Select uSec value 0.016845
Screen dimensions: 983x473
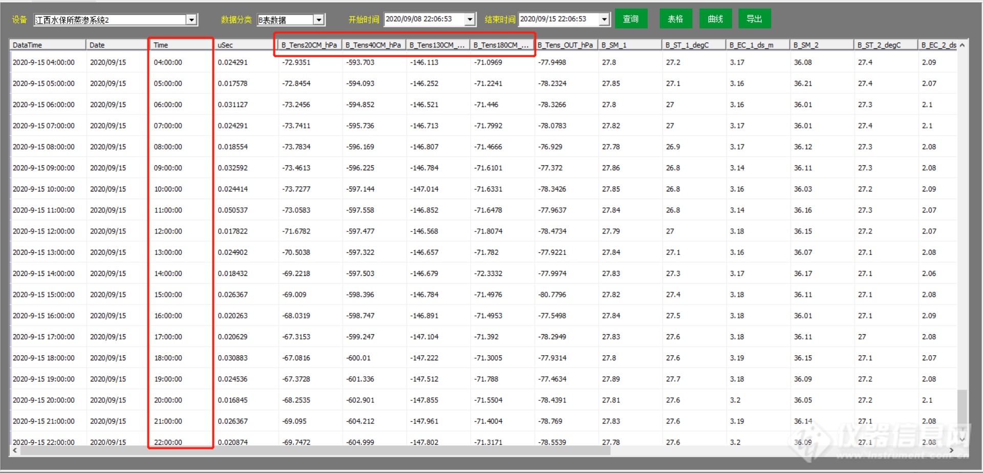[232, 400]
